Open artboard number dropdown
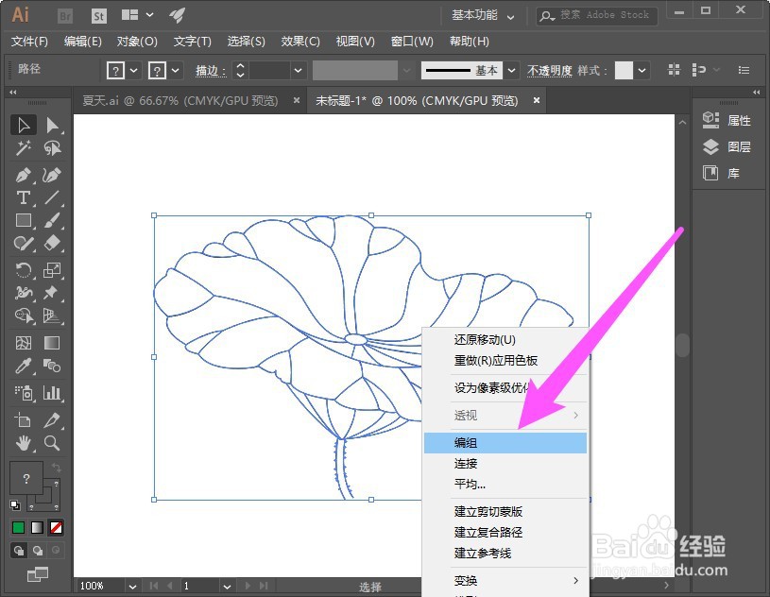Viewport: 770px width, 597px height. [227, 587]
